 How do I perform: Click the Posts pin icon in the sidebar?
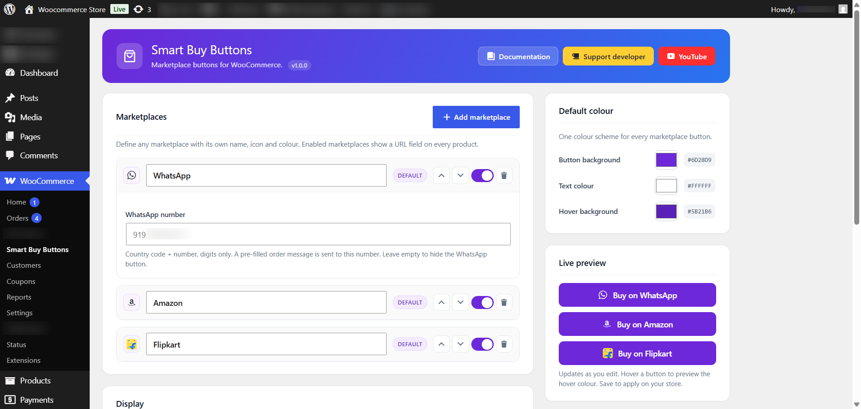pyautogui.click(x=10, y=98)
